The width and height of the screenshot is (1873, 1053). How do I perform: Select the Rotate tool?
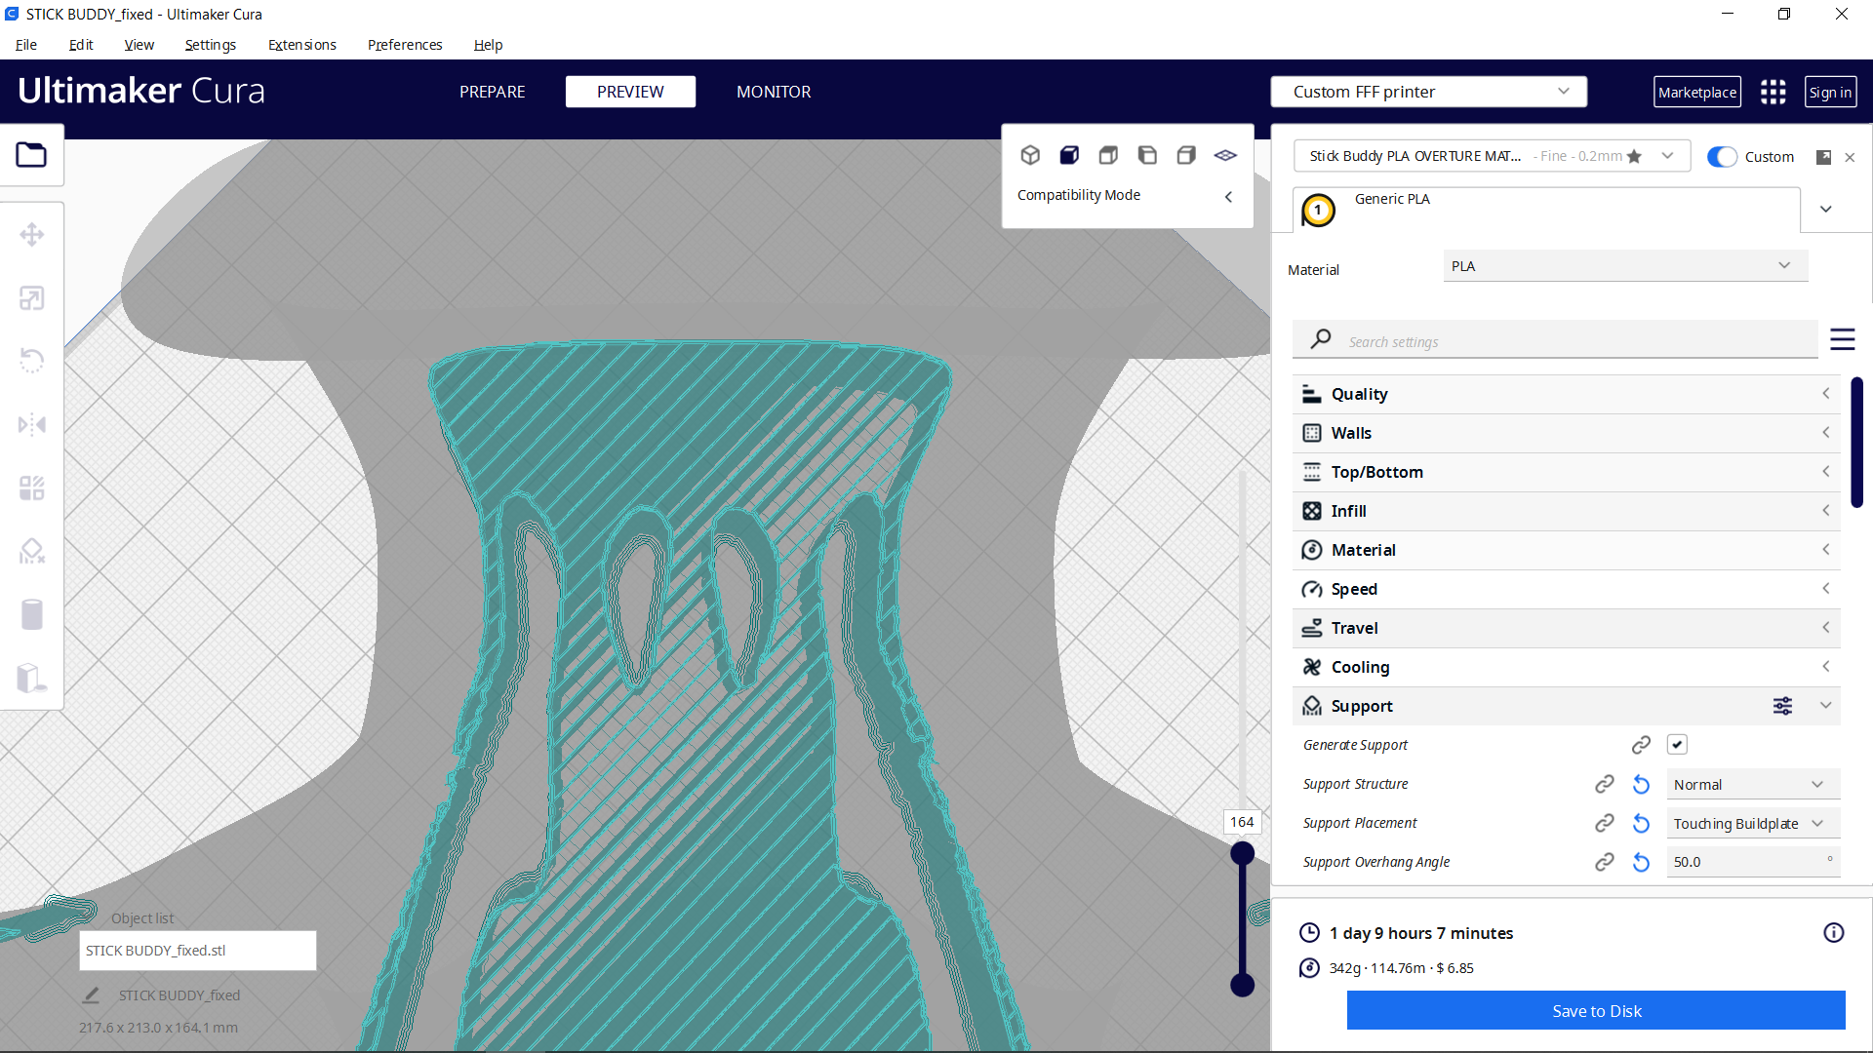click(32, 361)
